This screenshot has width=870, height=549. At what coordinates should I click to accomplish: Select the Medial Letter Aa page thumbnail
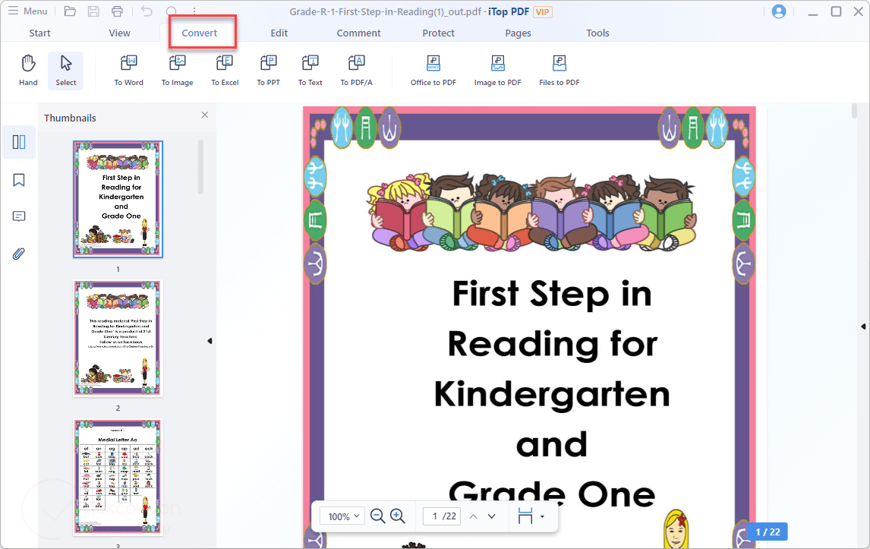point(118,477)
